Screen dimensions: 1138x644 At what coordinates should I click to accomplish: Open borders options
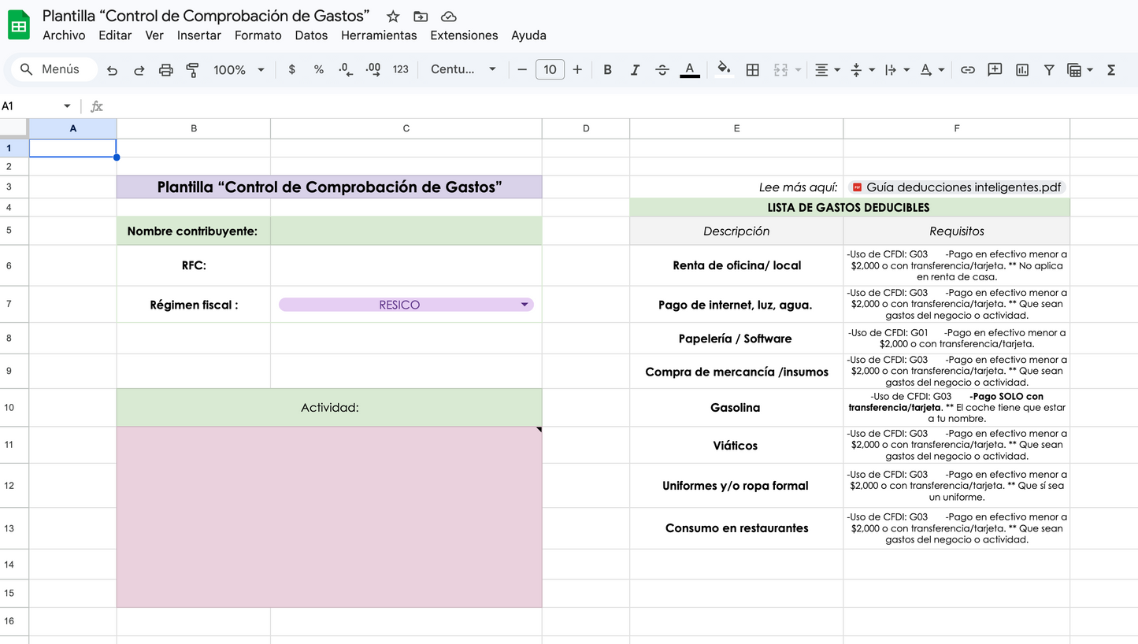[752, 69]
